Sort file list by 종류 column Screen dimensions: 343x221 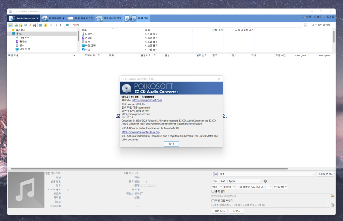click(147, 30)
